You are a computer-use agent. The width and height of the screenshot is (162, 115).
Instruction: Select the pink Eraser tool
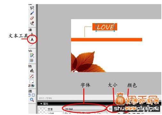(x=32, y=18)
